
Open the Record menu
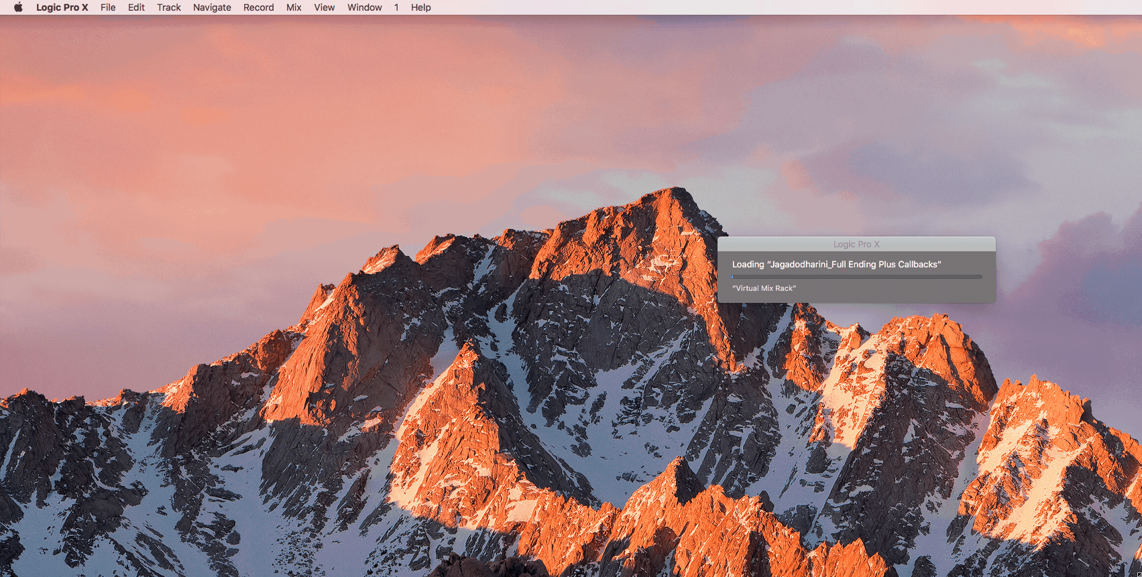259,7
